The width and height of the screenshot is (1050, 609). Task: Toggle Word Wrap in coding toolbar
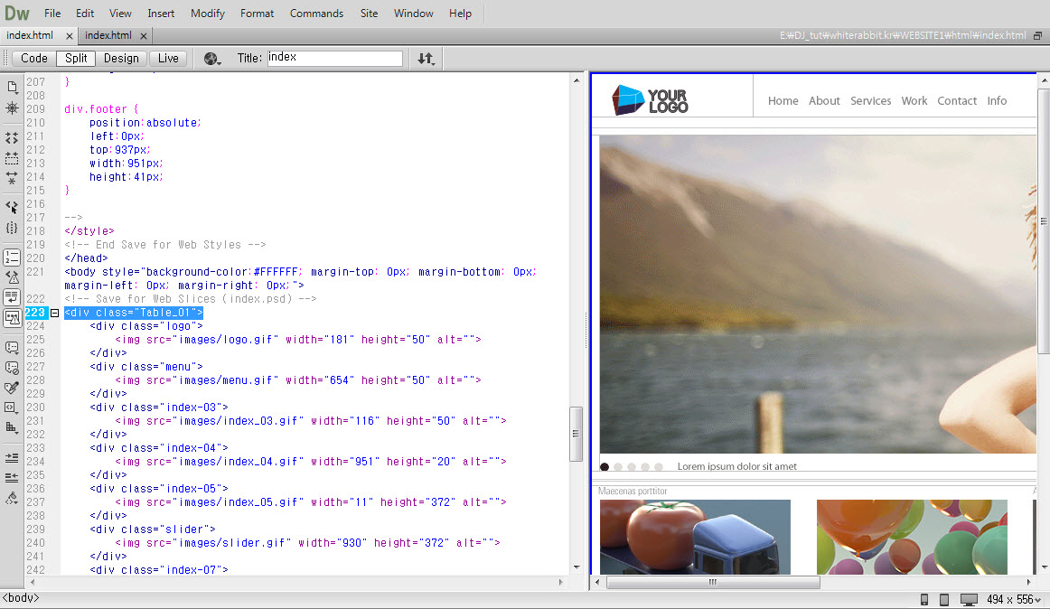tap(12, 297)
